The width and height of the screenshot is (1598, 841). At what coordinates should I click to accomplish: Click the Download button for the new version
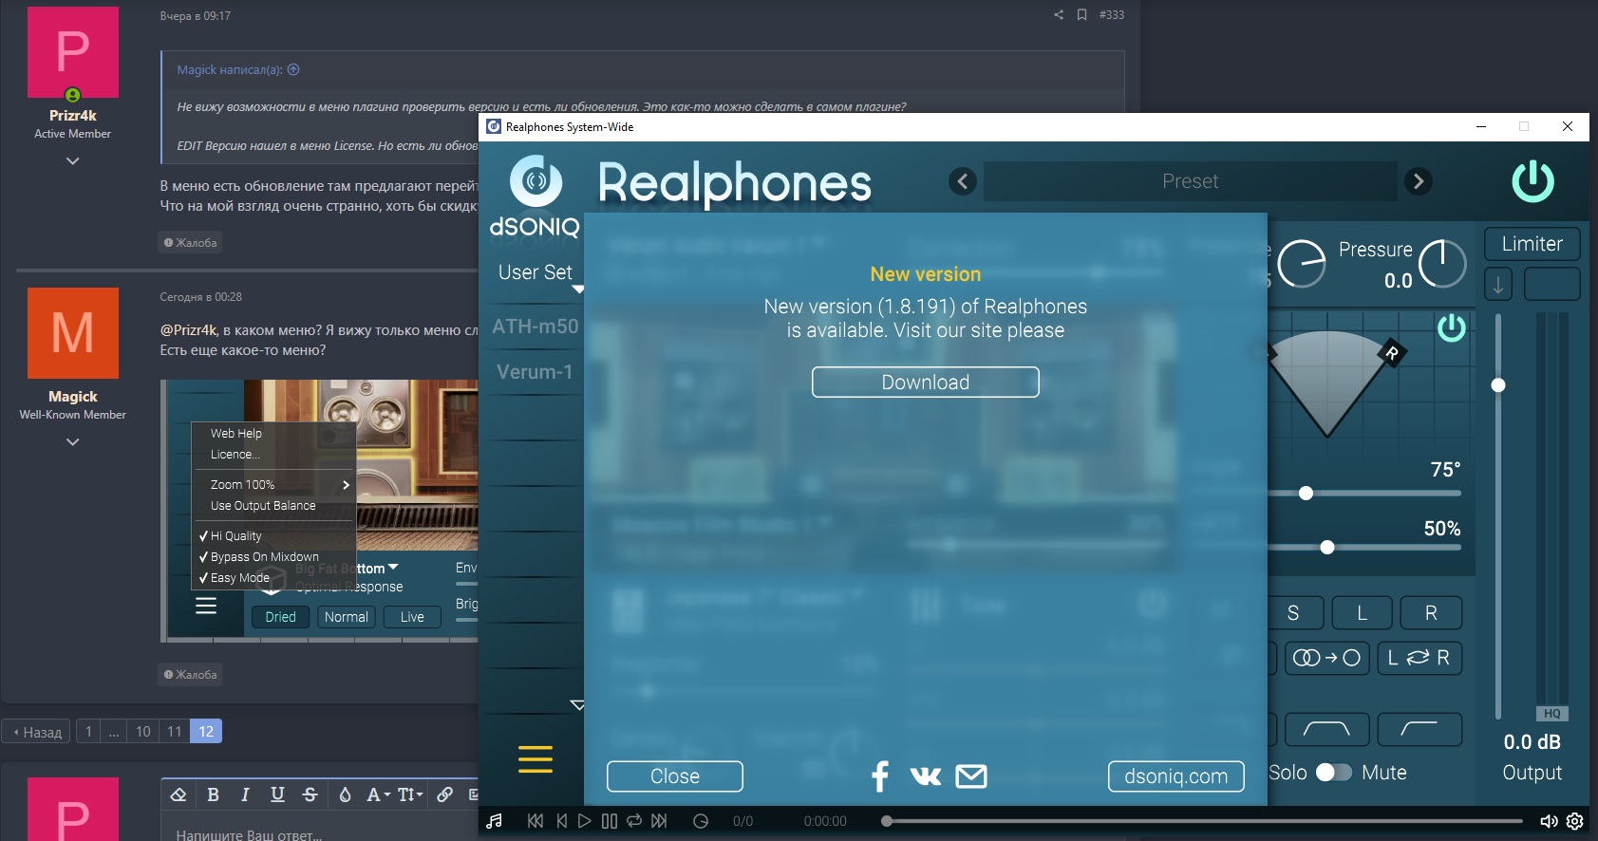926,383
